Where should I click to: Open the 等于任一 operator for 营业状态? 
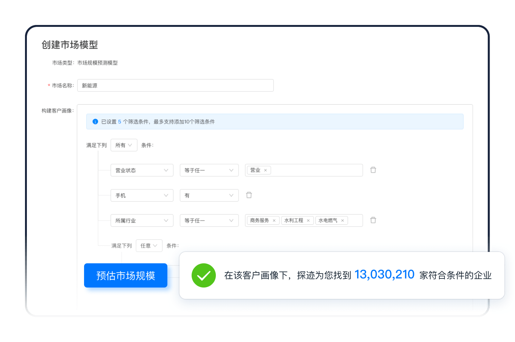tap(209, 170)
